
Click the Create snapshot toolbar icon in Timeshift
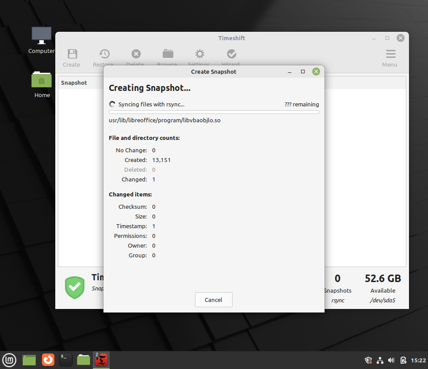[x=72, y=54]
